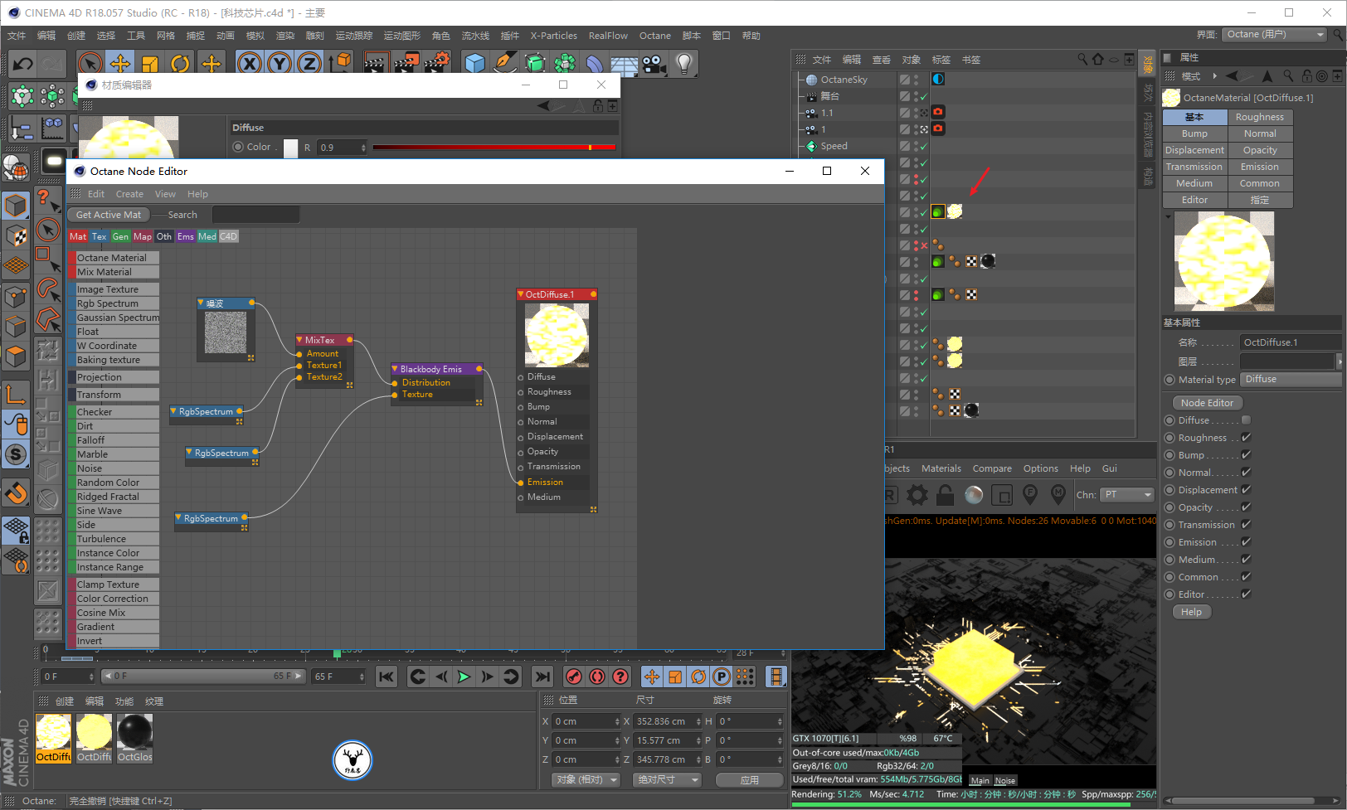Click the apply button in coordinates panel
Image resolution: width=1347 pixels, height=810 pixels.
pyautogui.click(x=750, y=780)
